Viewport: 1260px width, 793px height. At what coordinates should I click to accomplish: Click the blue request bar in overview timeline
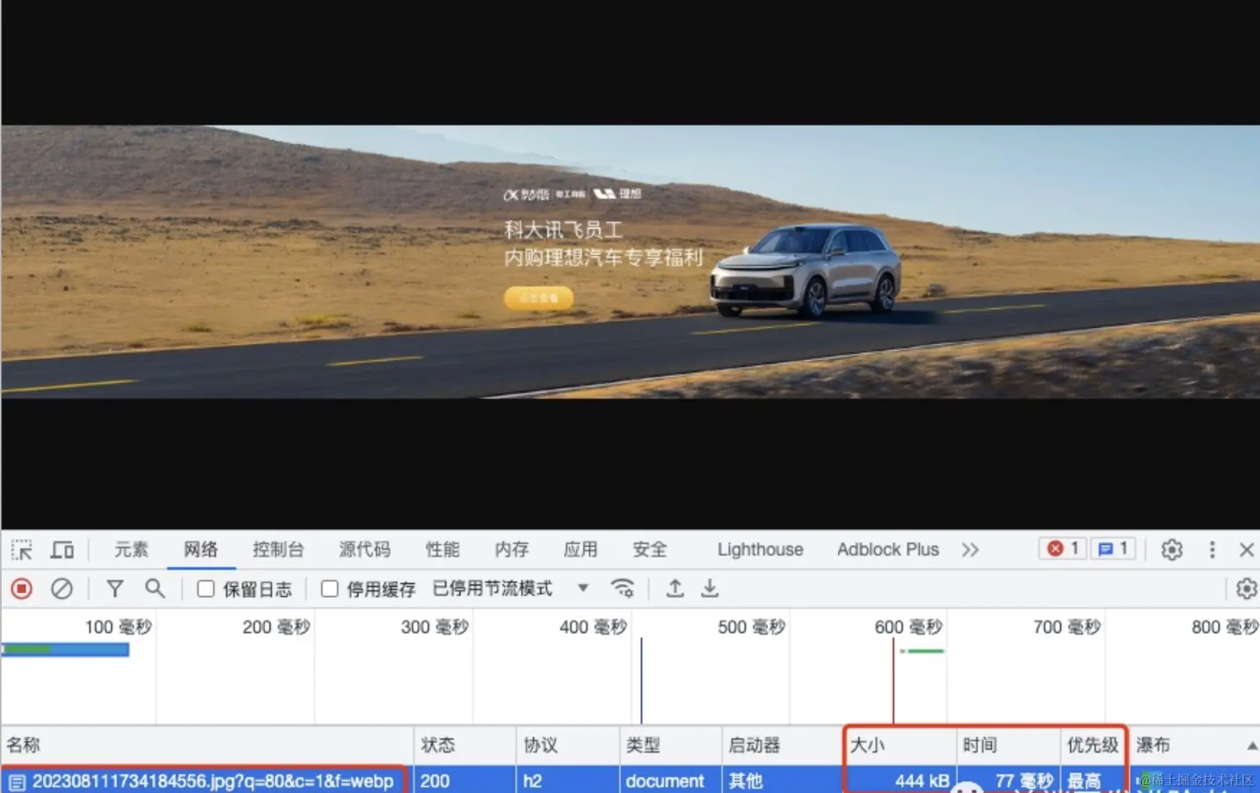coord(66,650)
